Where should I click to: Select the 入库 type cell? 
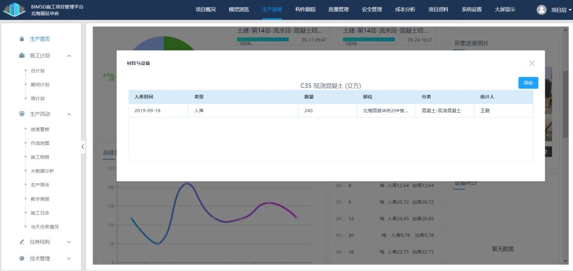coord(243,111)
